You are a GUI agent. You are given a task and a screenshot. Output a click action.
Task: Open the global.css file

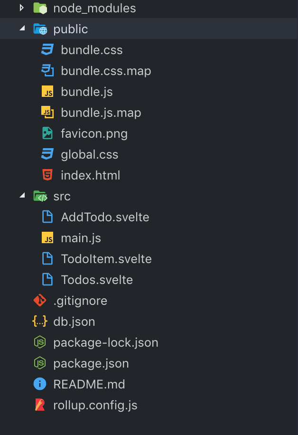pos(89,154)
